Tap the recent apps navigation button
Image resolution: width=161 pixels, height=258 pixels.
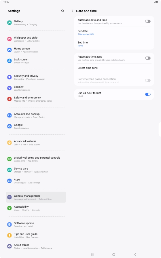[92, 254]
